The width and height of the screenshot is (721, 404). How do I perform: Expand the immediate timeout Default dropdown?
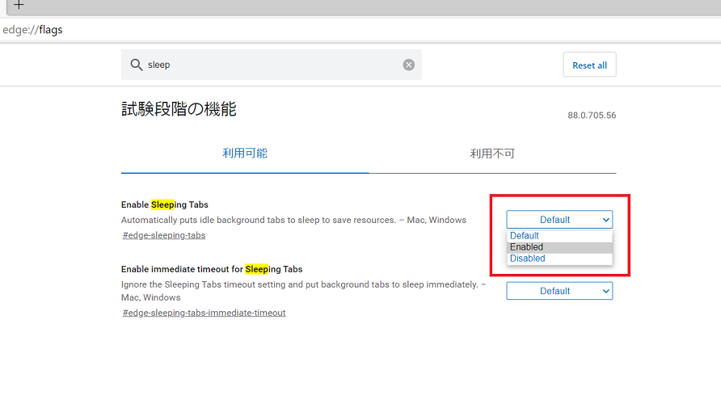559,291
